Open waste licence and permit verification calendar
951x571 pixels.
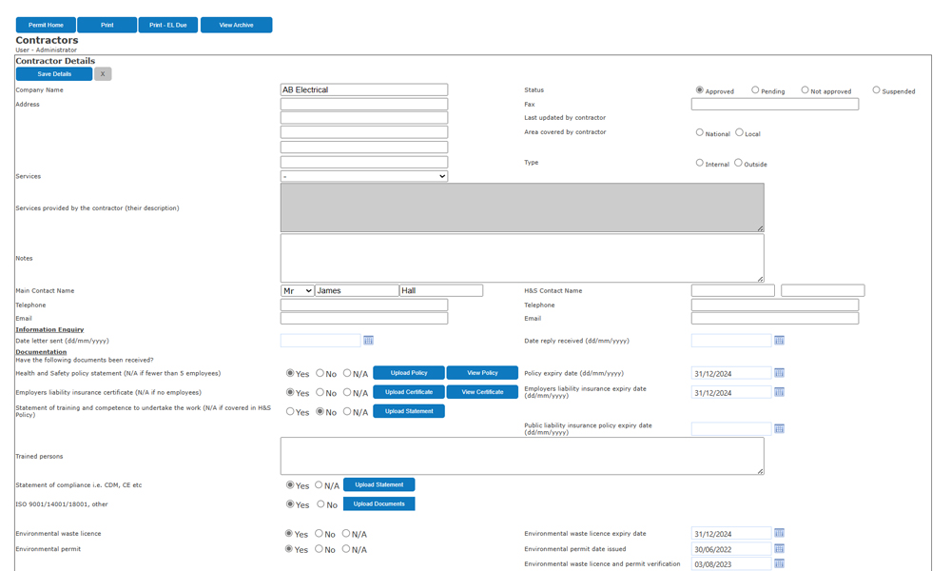click(779, 563)
